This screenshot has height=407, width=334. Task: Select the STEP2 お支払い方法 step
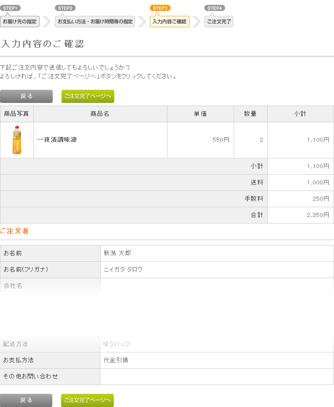(x=95, y=22)
